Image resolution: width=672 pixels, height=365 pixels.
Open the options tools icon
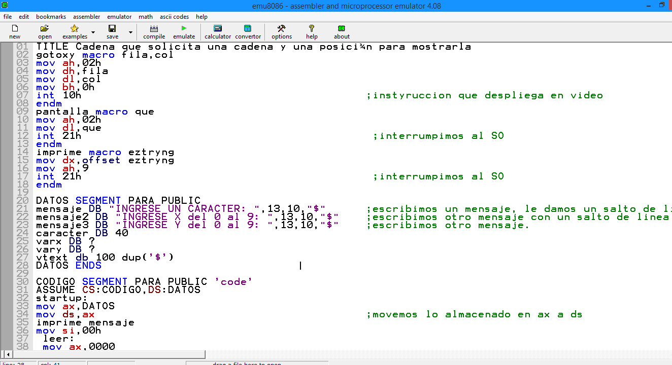(281, 28)
